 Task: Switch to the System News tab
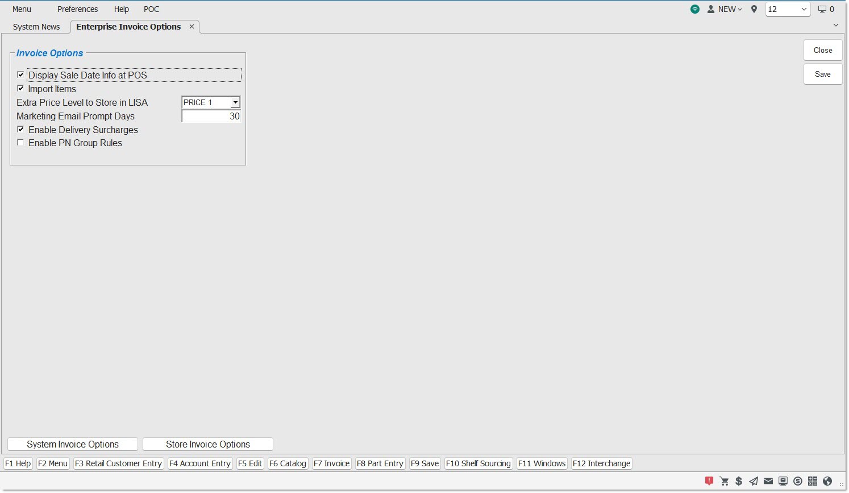(x=36, y=27)
